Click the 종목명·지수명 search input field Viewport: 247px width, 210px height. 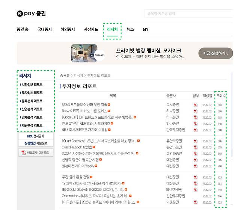(x=188, y=14)
